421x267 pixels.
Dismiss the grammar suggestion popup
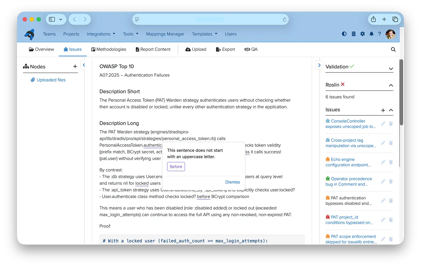(x=233, y=182)
